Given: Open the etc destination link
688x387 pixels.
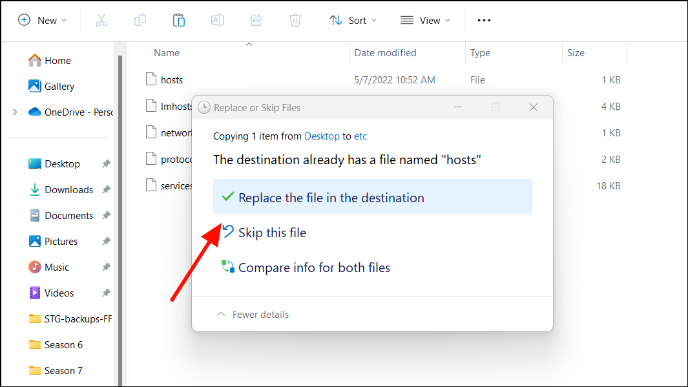Looking at the screenshot, I should (360, 136).
